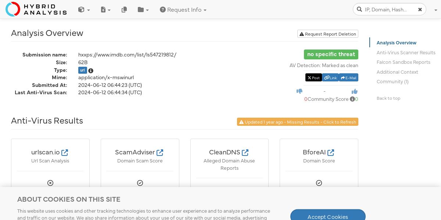Click the urlscan.io result status icon
The height and width of the screenshot is (220, 441).
[50, 183]
